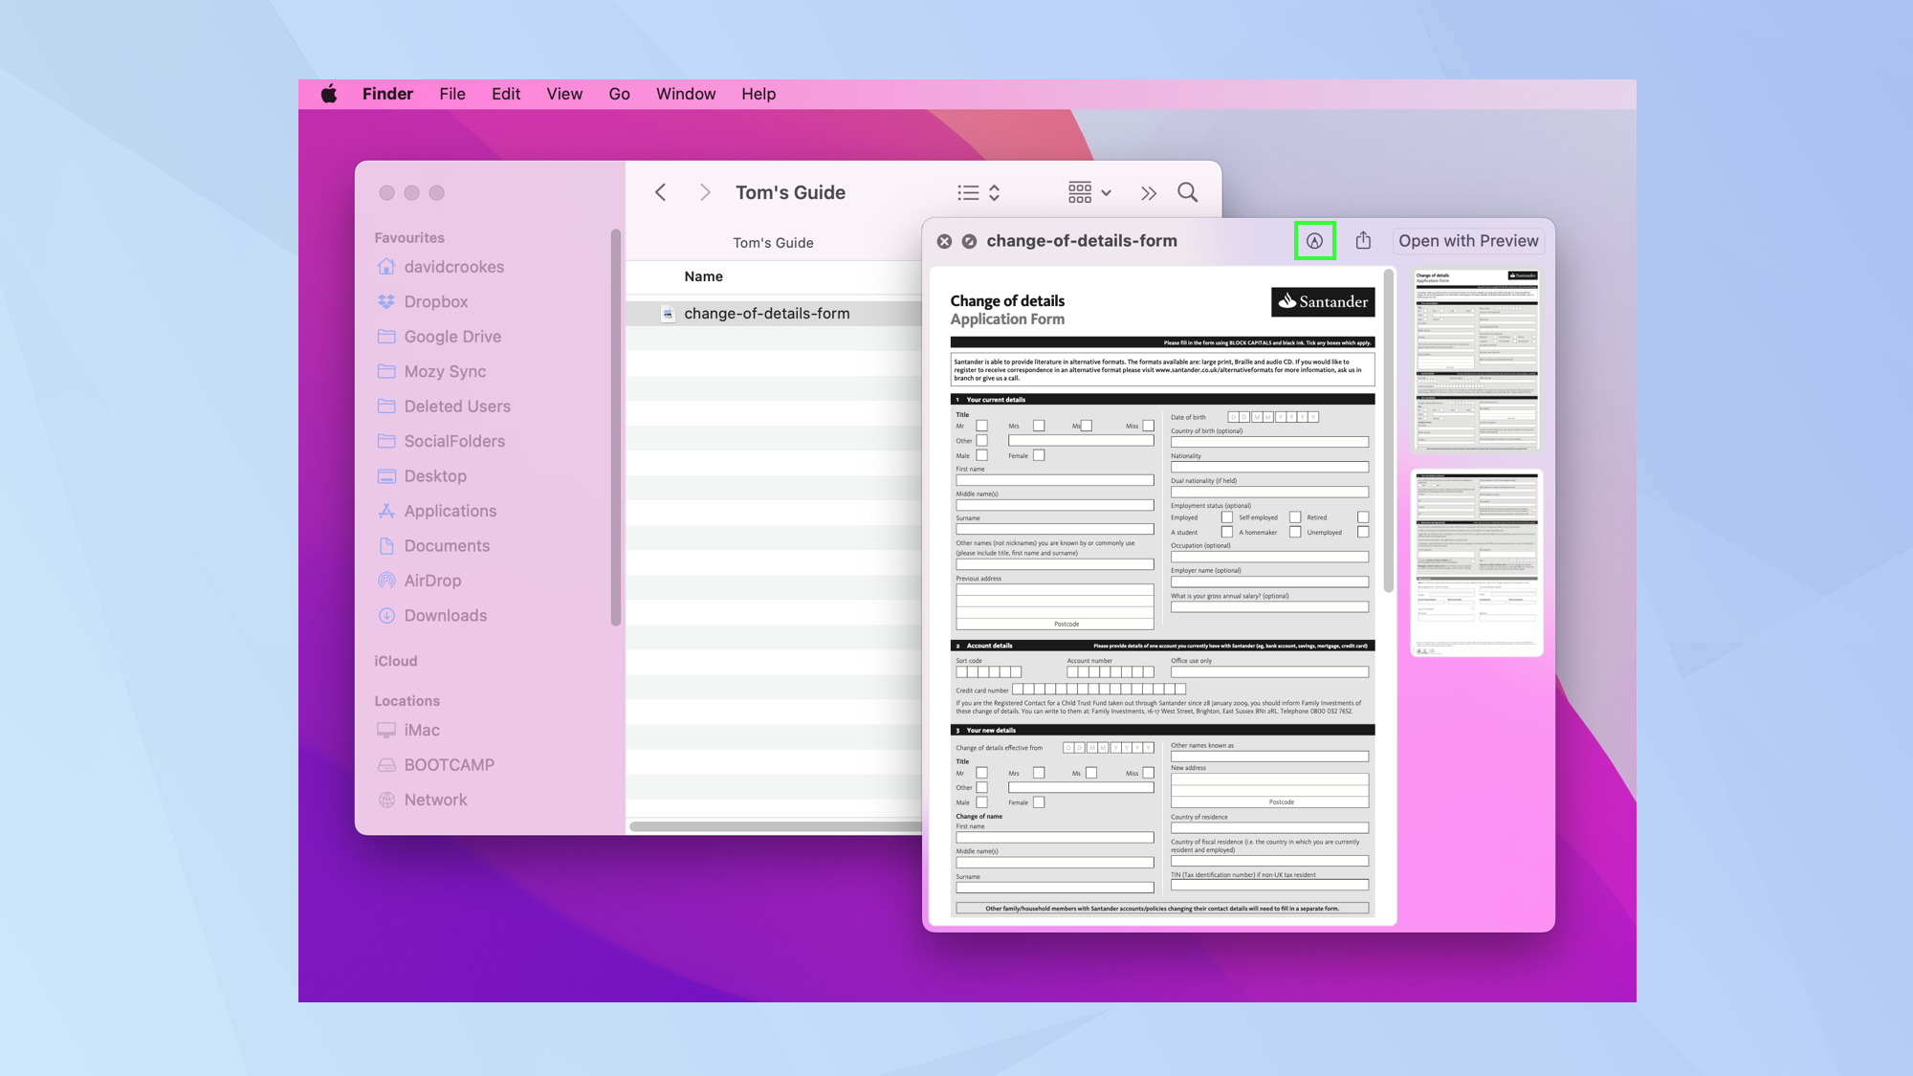Tick the Mr title checkbox on the form
Screen dimensions: 1913x1076
point(982,426)
